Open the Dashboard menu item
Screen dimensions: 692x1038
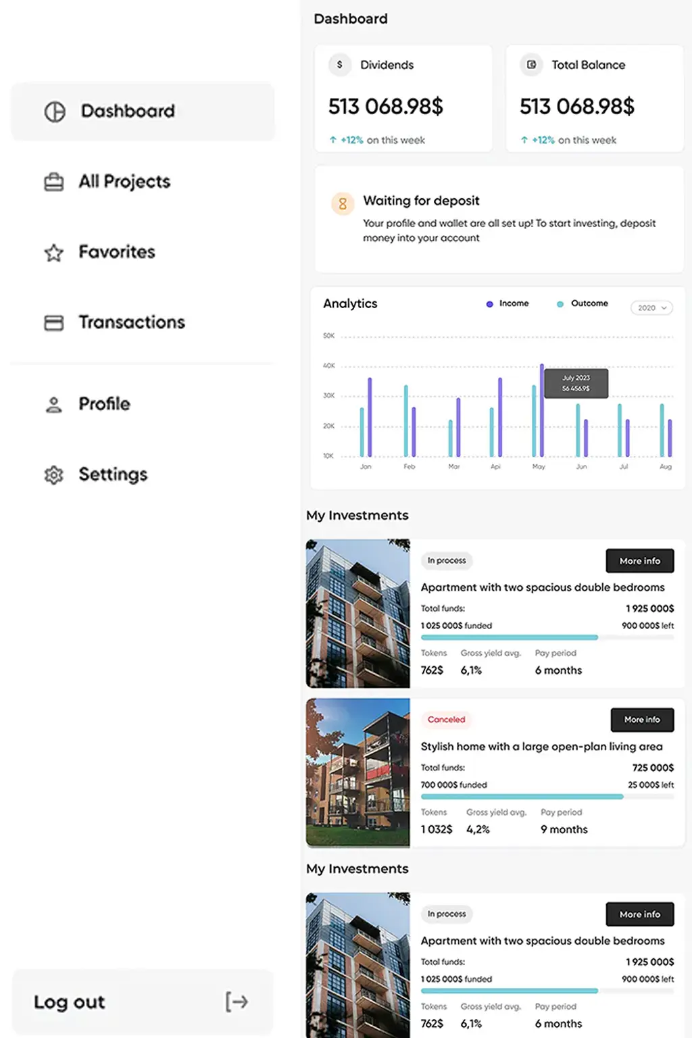click(143, 112)
